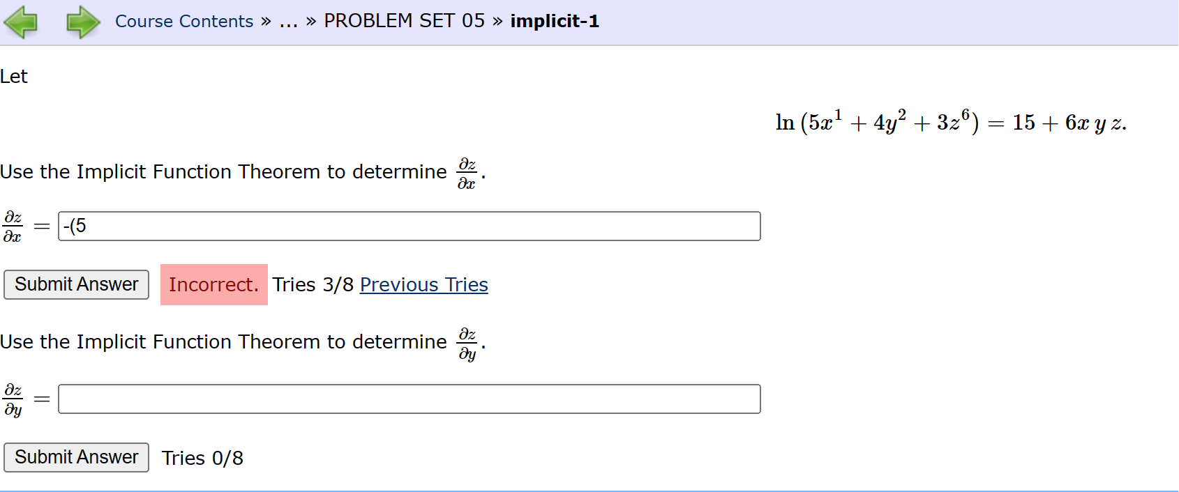Select the implicit-1 breadcrumb entry
The width and height of the screenshot is (1179, 492).
555,21
